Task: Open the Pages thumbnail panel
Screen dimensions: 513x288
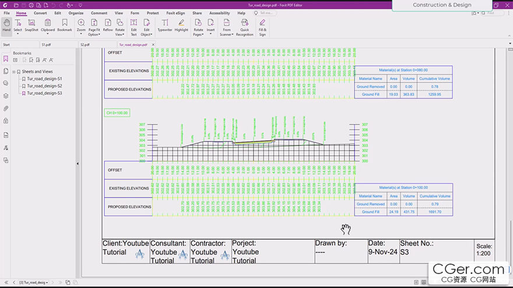Action: pos(6,71)
